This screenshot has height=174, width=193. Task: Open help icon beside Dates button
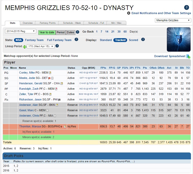[x=77, y=32]
